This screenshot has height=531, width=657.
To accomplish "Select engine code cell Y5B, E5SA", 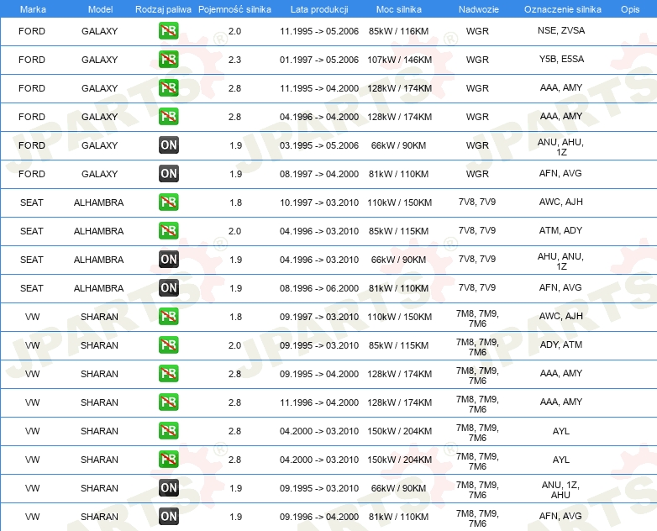I will click(x=561, y=59).
